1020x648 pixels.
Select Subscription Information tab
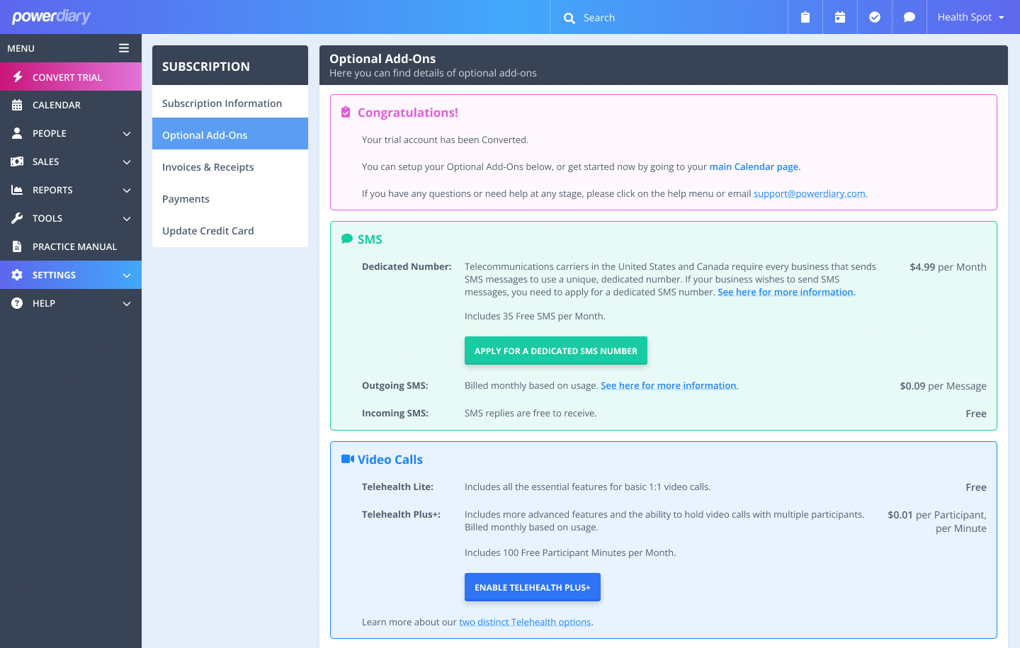[x=222, y=103]
